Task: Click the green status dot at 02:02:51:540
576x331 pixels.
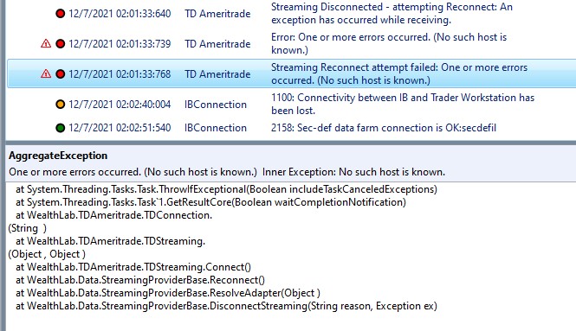Action: click(61, 128)
